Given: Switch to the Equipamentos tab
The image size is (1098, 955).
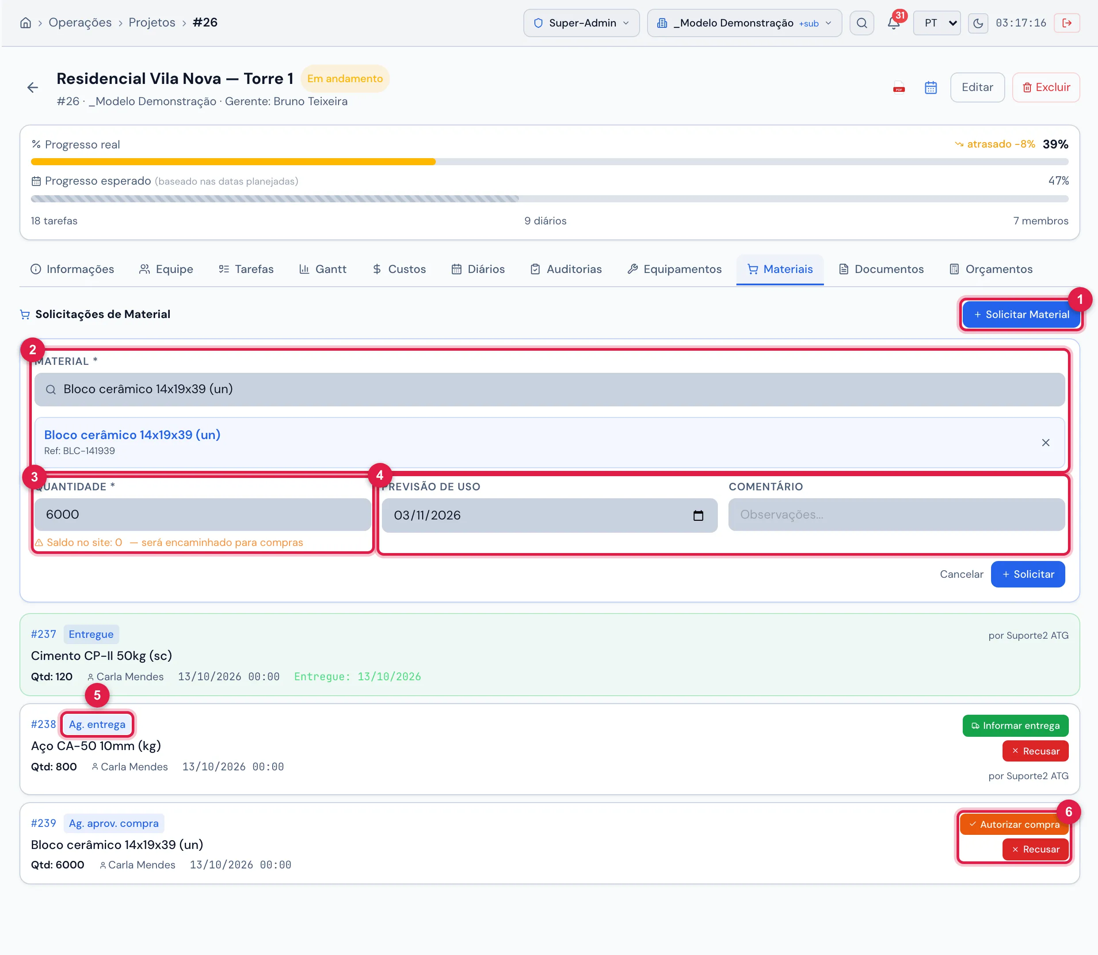Looking at the screenshot, I should (674, 269).
